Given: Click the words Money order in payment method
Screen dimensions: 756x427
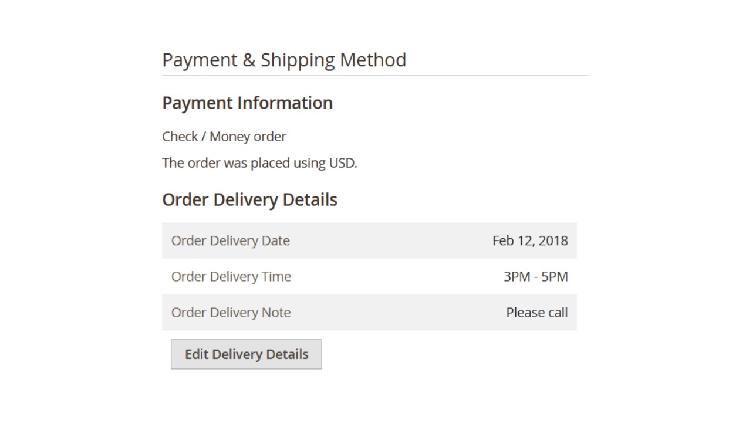Looking at the screenshot, I should tap(248, 137).
